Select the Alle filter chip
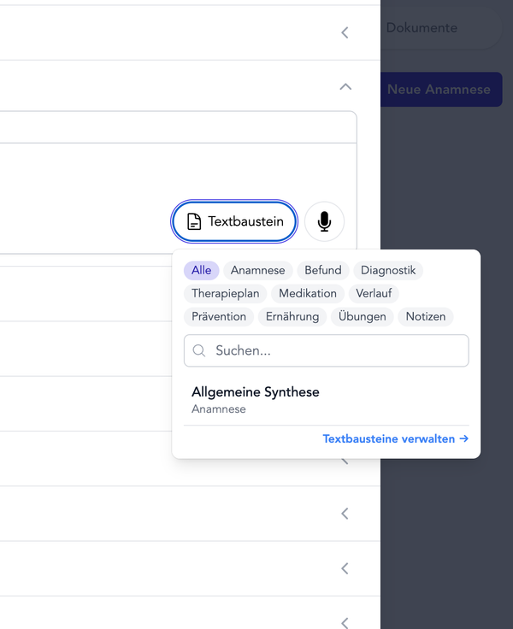Screen dimensions: 513x629 pos(202,270)
